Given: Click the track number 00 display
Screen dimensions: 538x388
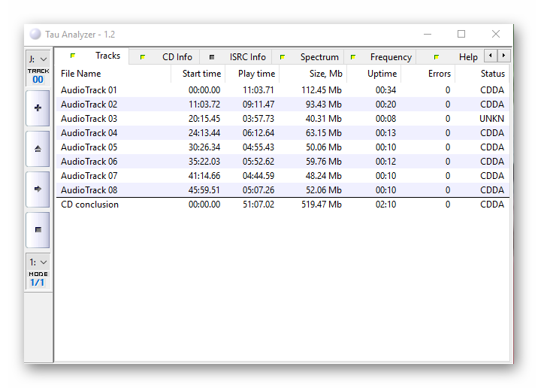Looking at the screenshot, I should pyautogui.click(x=38, y=80).
